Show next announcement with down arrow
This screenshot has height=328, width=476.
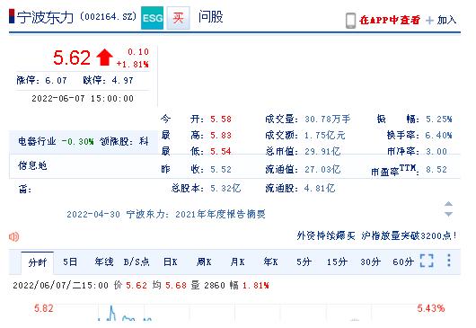(448, 214)
